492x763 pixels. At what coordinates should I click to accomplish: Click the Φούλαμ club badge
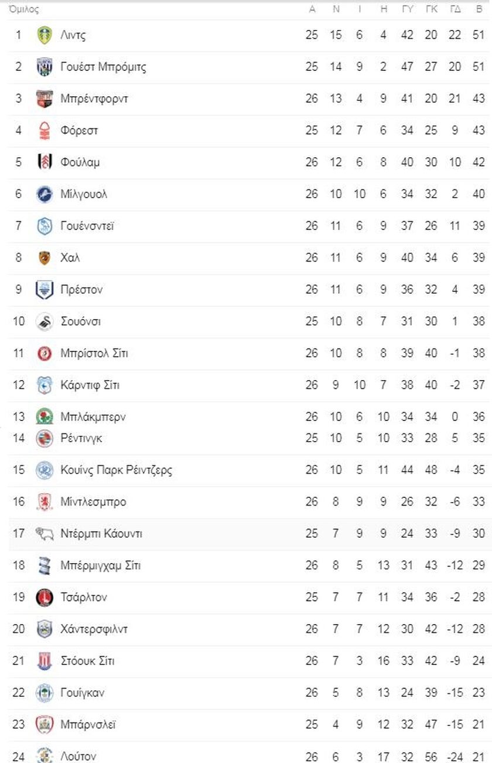[x=44, y=162]
